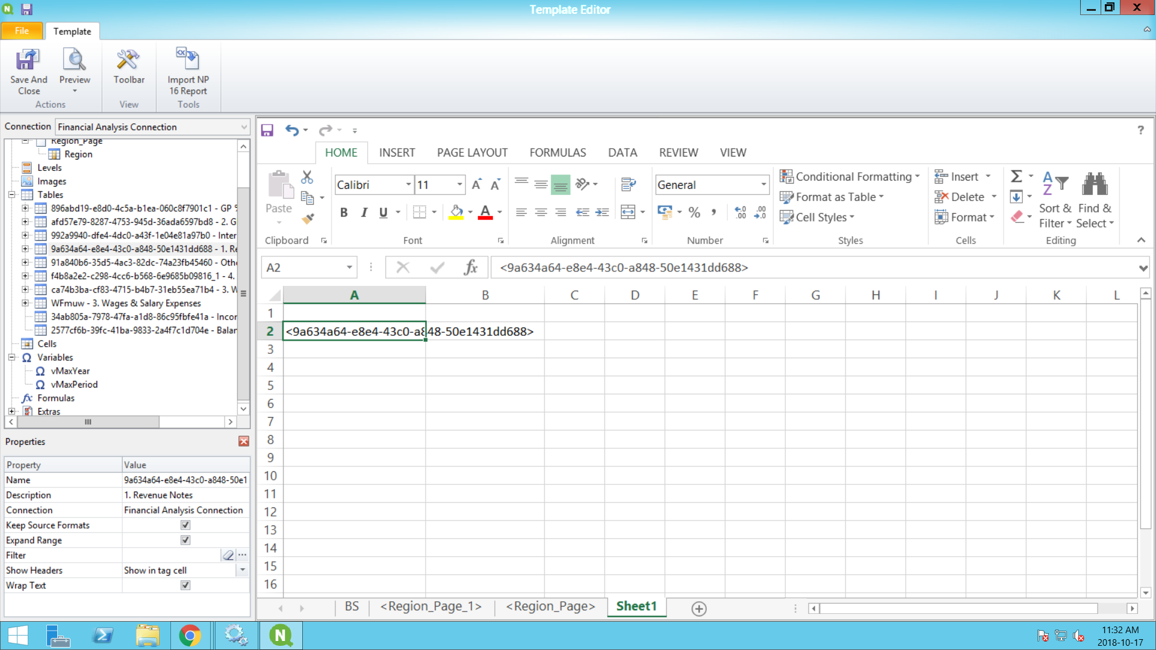Click the spreadsheet save icon
Image resolution: width=1156 pixels, height=650 pixels.
click(x=267, y=130)
